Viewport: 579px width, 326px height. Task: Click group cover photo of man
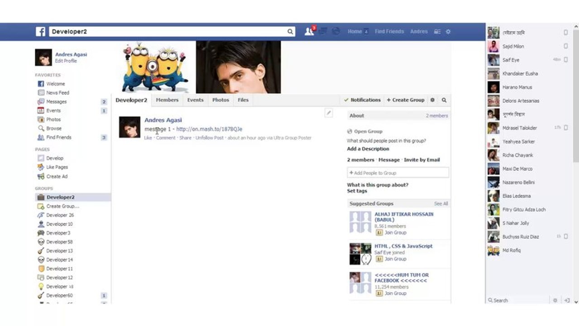238,67
